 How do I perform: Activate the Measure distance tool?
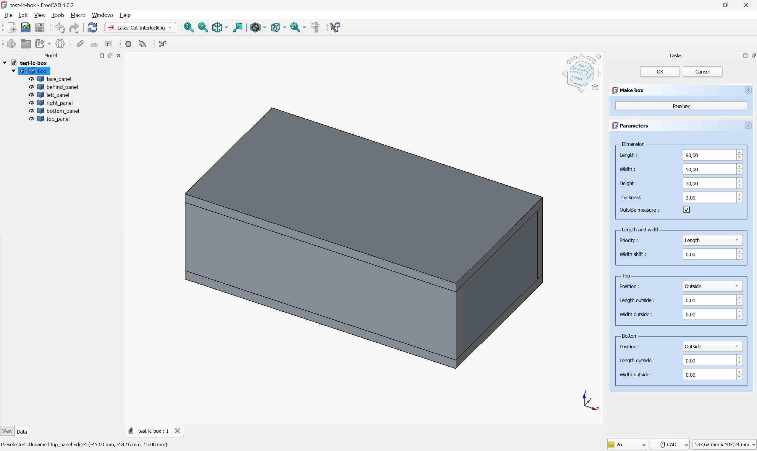click(x=315, y=27)
